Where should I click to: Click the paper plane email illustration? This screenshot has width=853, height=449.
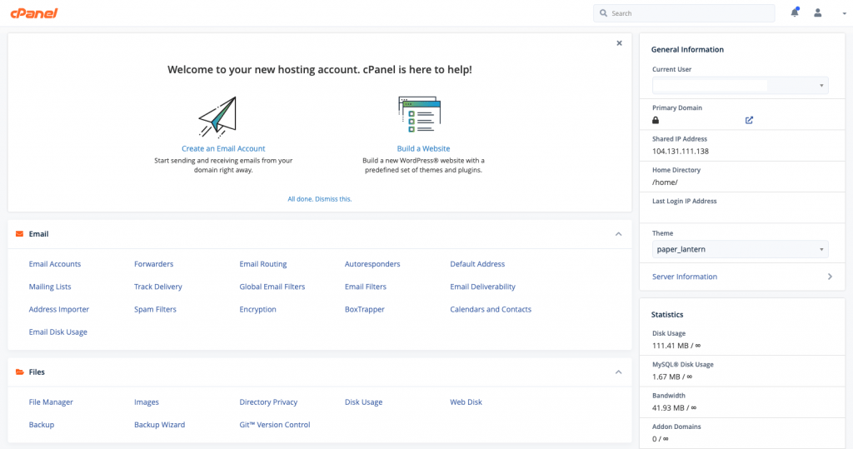tap(217, 117)
